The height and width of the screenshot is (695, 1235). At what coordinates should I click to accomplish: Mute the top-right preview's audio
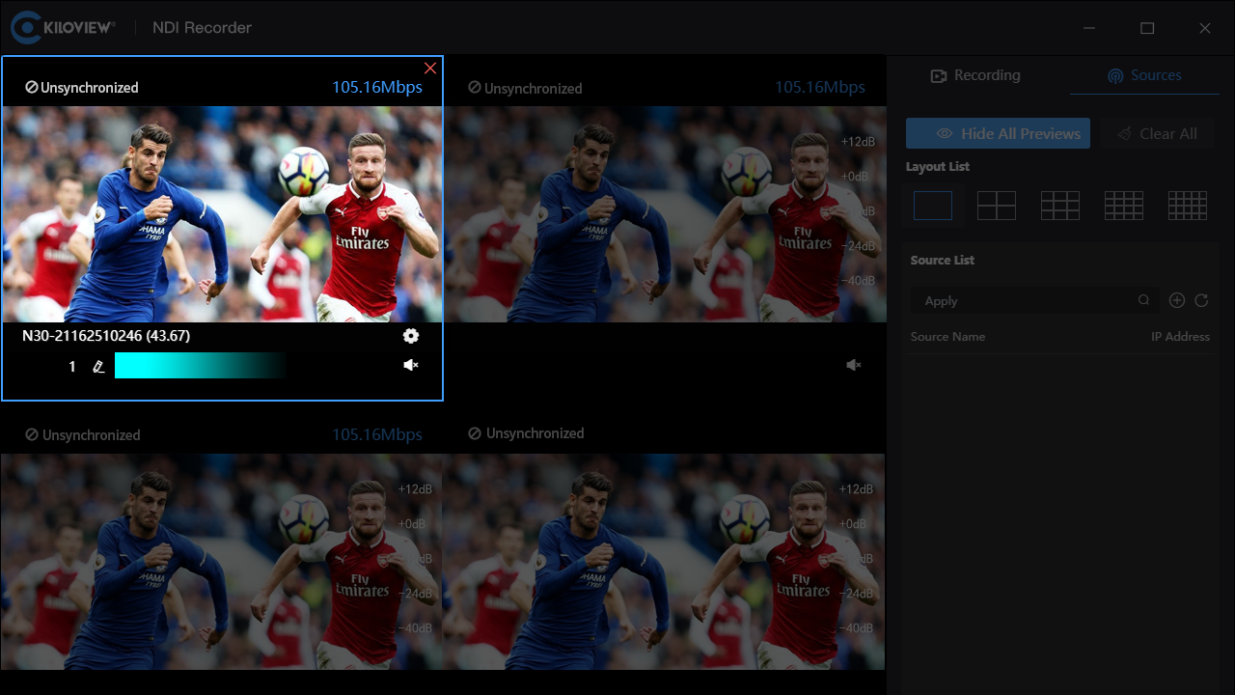pyautogui.click(x=853, y=365)
